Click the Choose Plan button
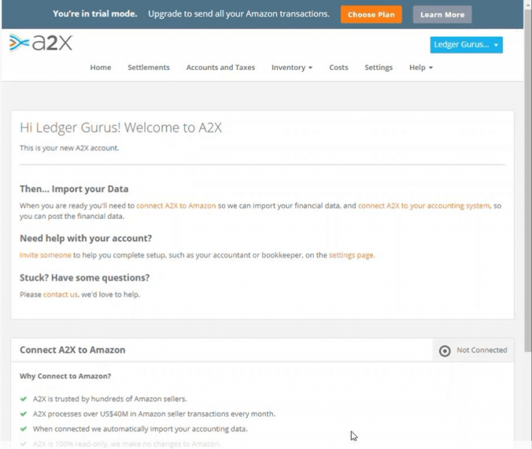Screen dimensions: 532x449 (371, 15)
